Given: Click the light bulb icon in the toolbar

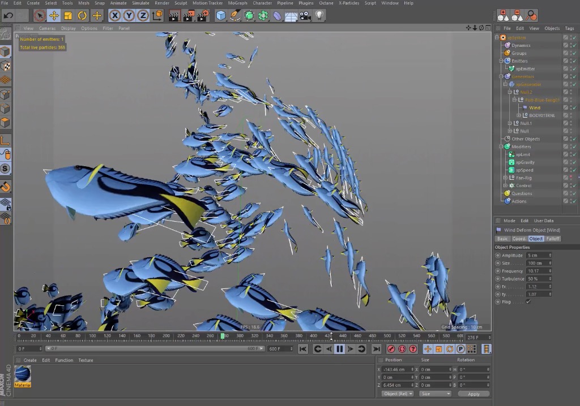Looking at the screenshot, I should point(319,15).
